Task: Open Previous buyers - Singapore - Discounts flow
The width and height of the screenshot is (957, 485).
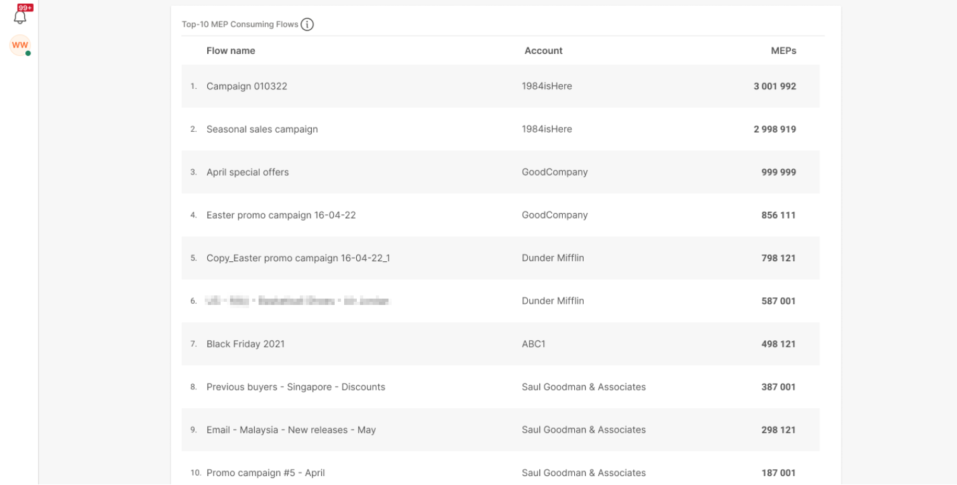Action: point(295,387)
